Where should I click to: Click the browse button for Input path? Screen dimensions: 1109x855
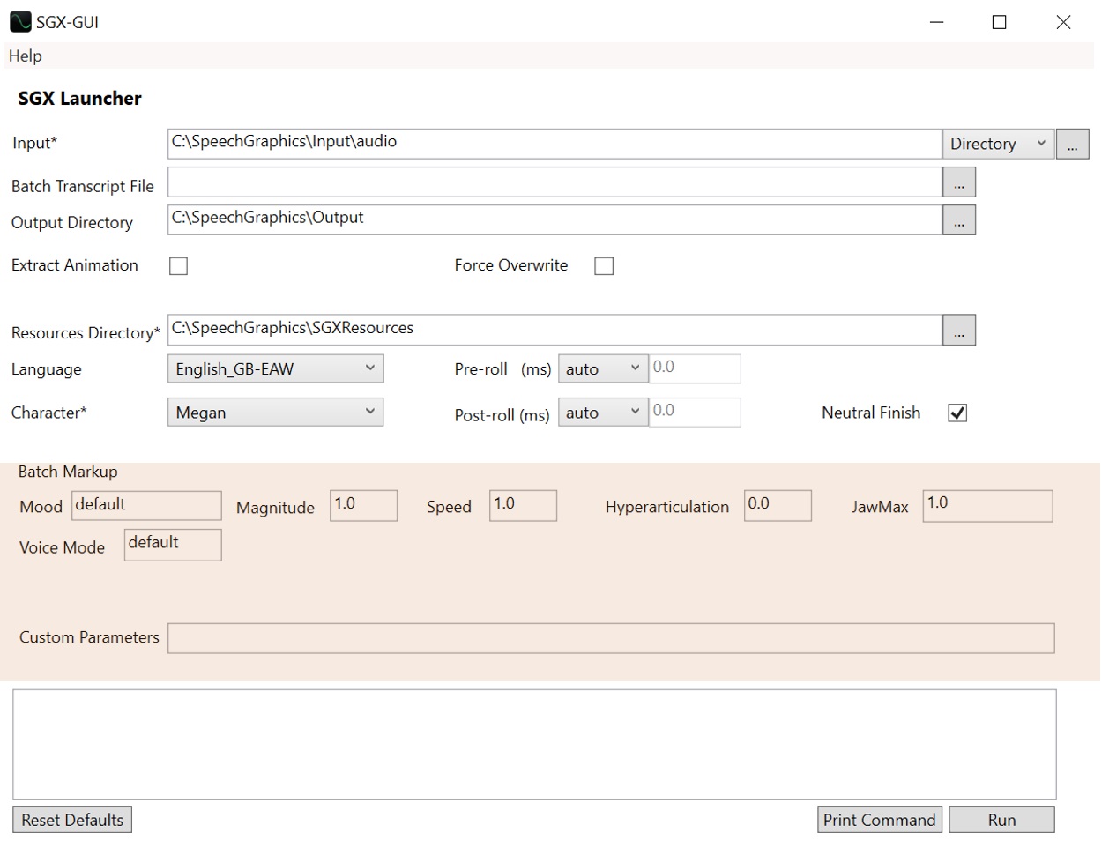(x=1072, y=145)
